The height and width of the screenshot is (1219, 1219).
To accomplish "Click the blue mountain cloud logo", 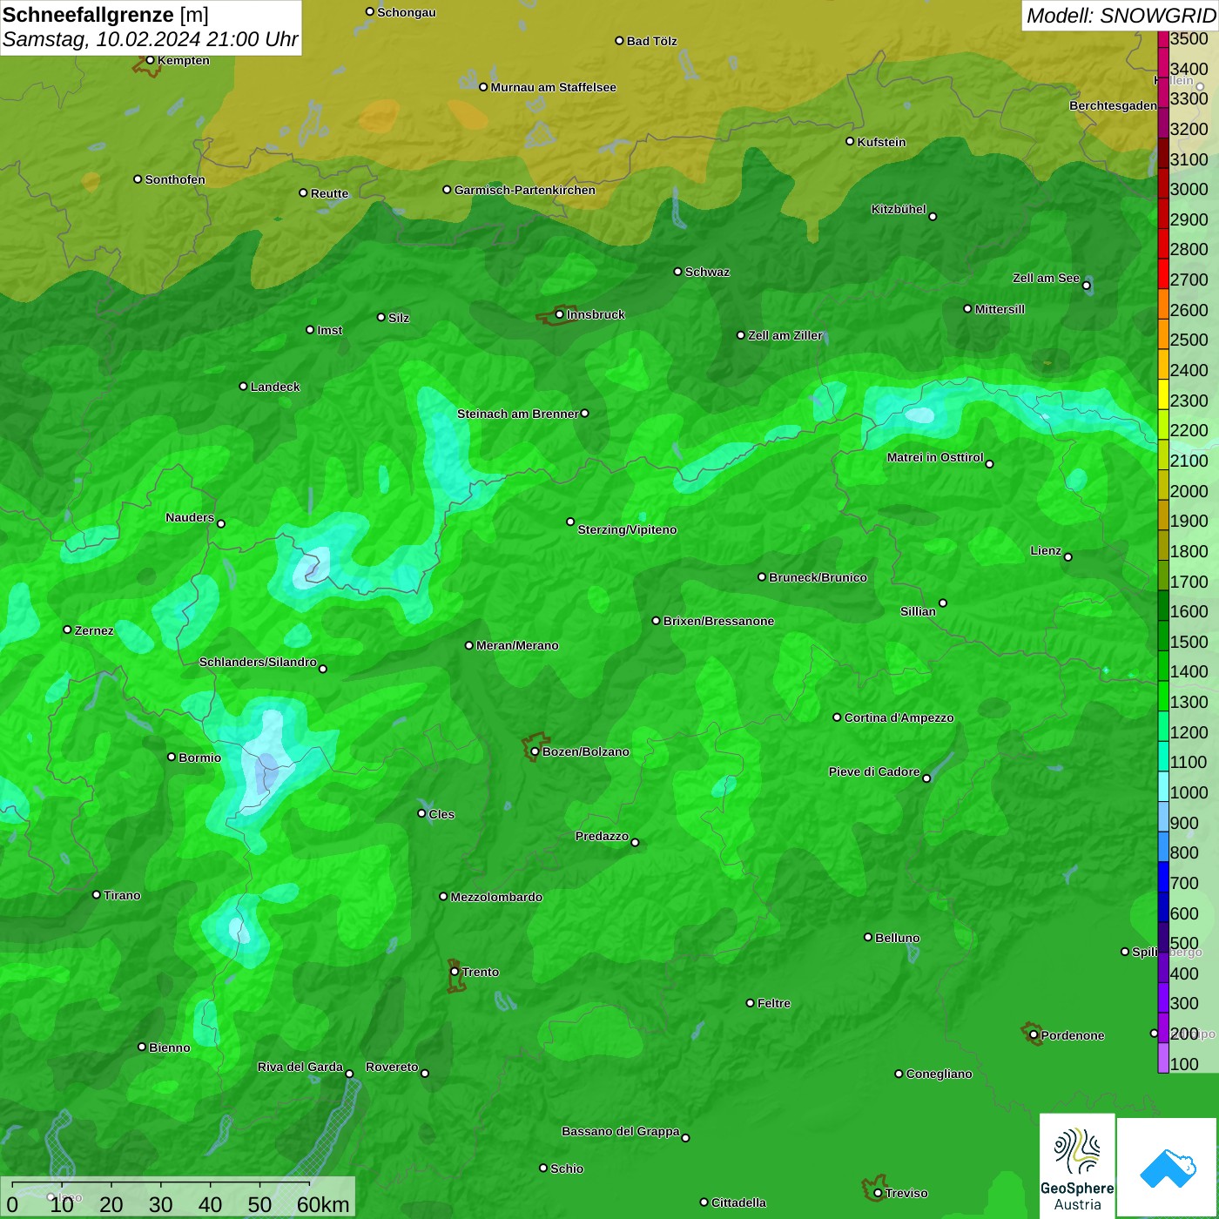I will (x=1168, y=1168).
